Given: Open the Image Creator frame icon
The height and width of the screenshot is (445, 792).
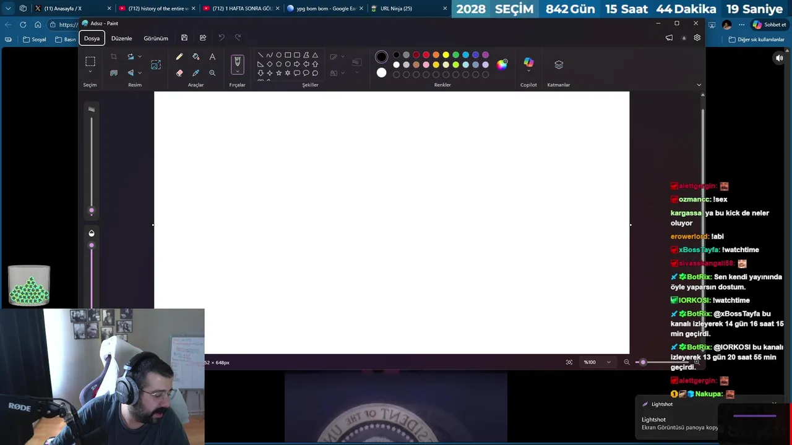Looking at the screenshot, I should click(156, 65).
